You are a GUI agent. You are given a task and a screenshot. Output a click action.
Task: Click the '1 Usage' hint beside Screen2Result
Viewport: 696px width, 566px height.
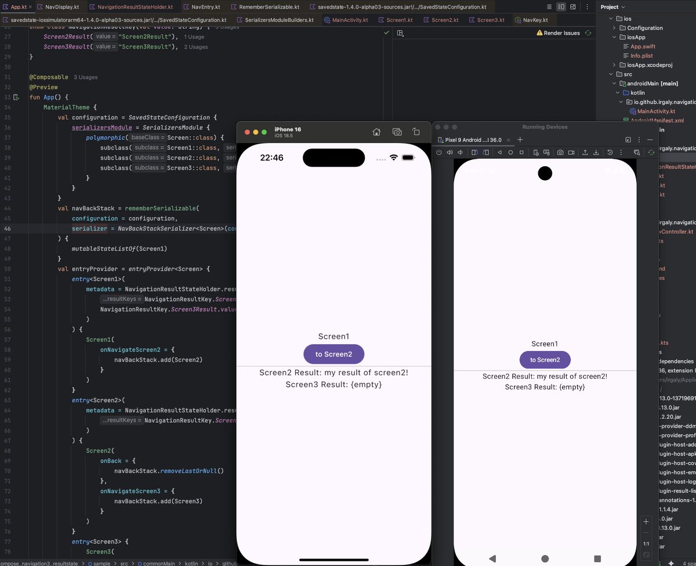(x=194, y=36)
